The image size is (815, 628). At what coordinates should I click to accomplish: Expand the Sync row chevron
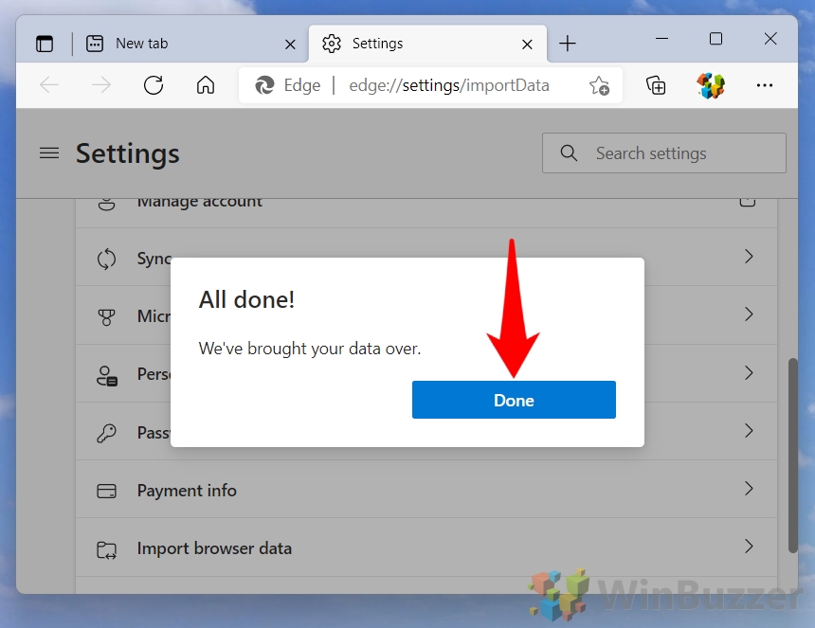pyautogui.click(x=749, y=257)
